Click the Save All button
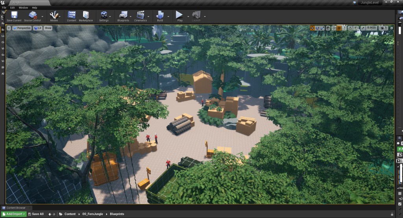The image size is (403, 218). 36,214
